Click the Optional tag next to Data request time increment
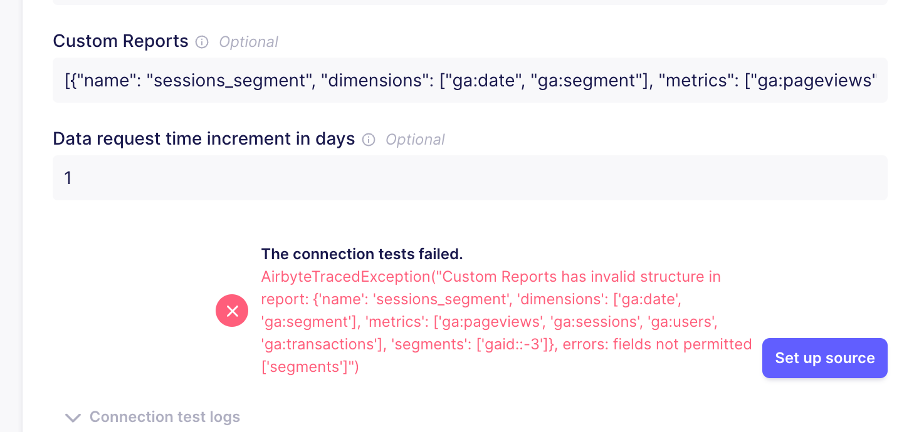919x432 pixels. [415, 140]
